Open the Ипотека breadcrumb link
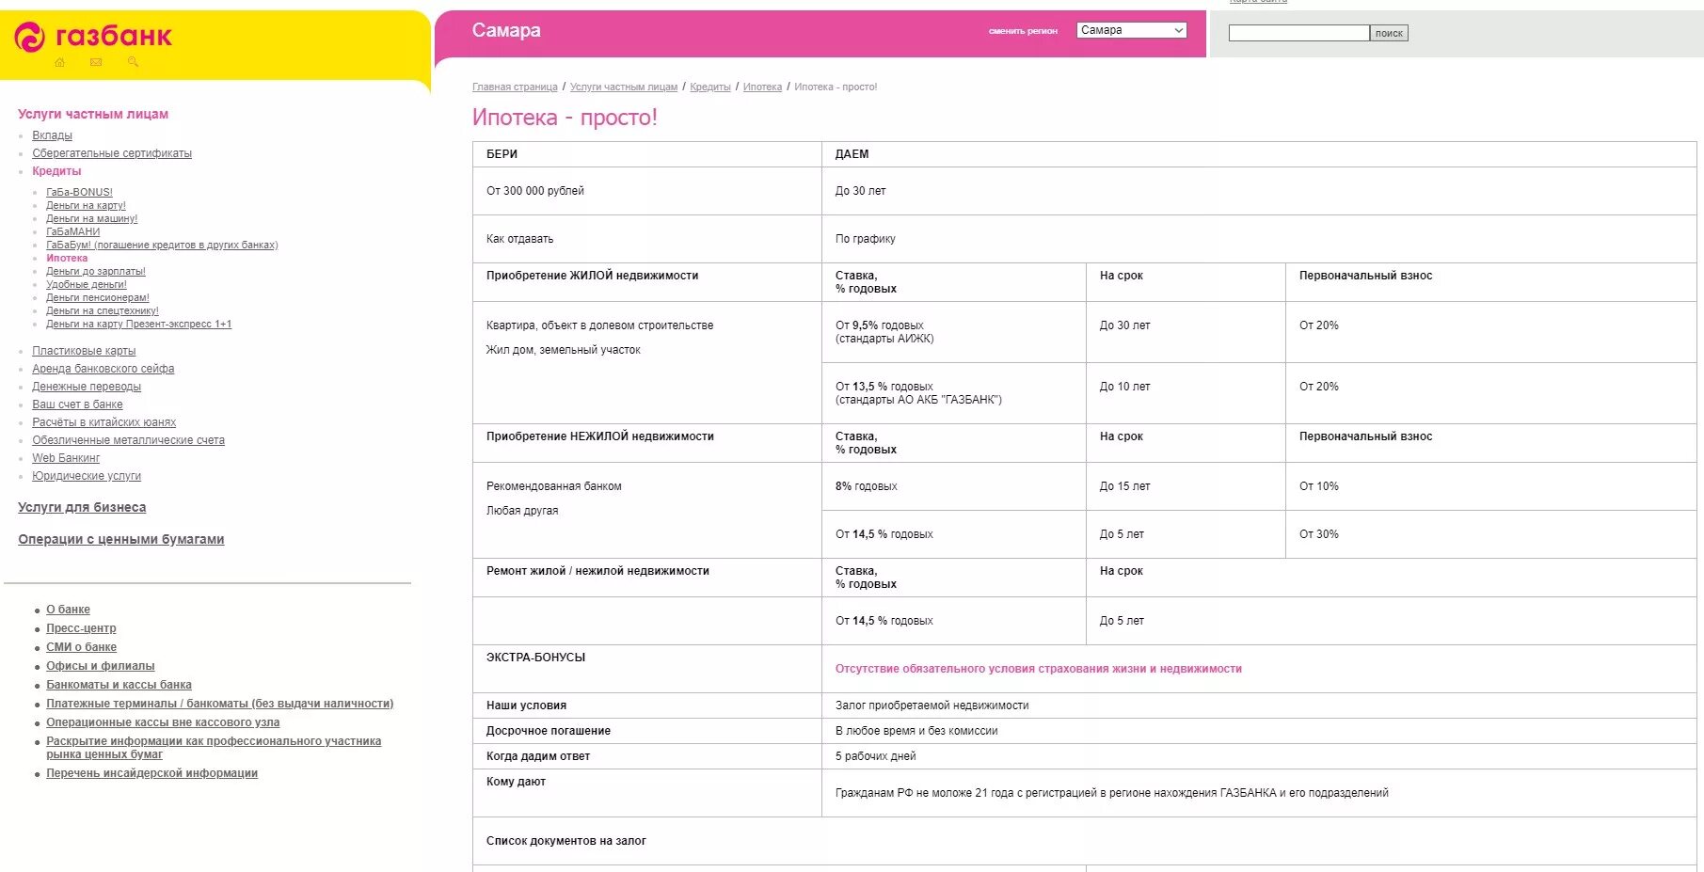This screenshot has width=1704, height=872. 762,87
